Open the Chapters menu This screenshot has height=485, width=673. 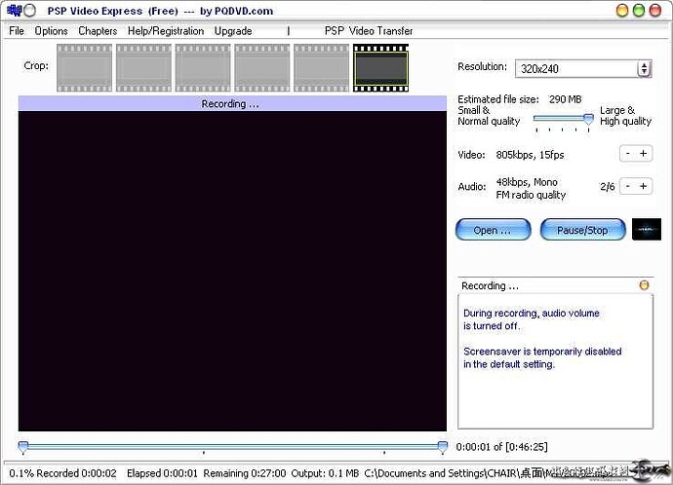(x=98, y=31)
